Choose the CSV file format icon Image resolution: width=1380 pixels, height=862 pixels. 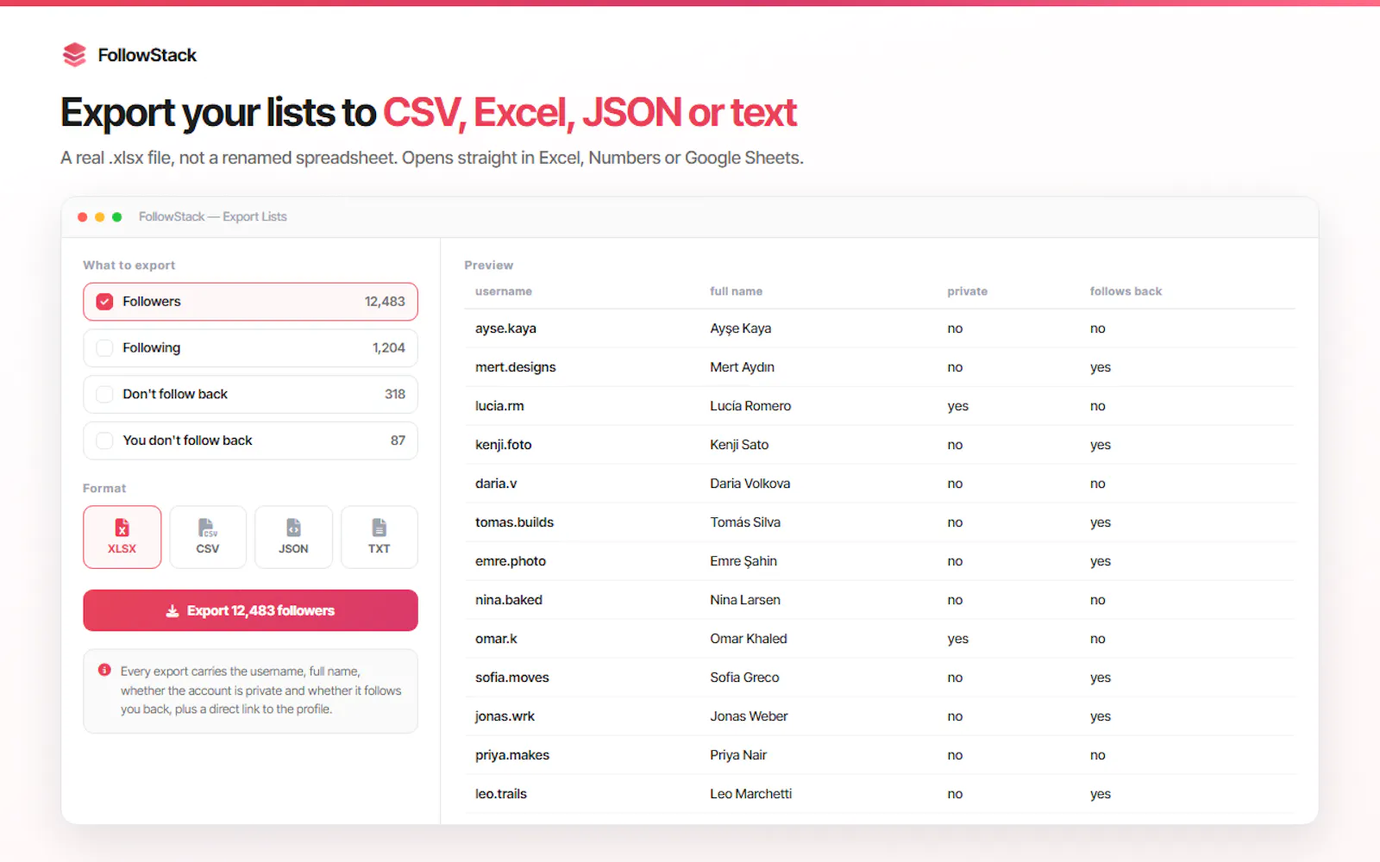[207, 528]
